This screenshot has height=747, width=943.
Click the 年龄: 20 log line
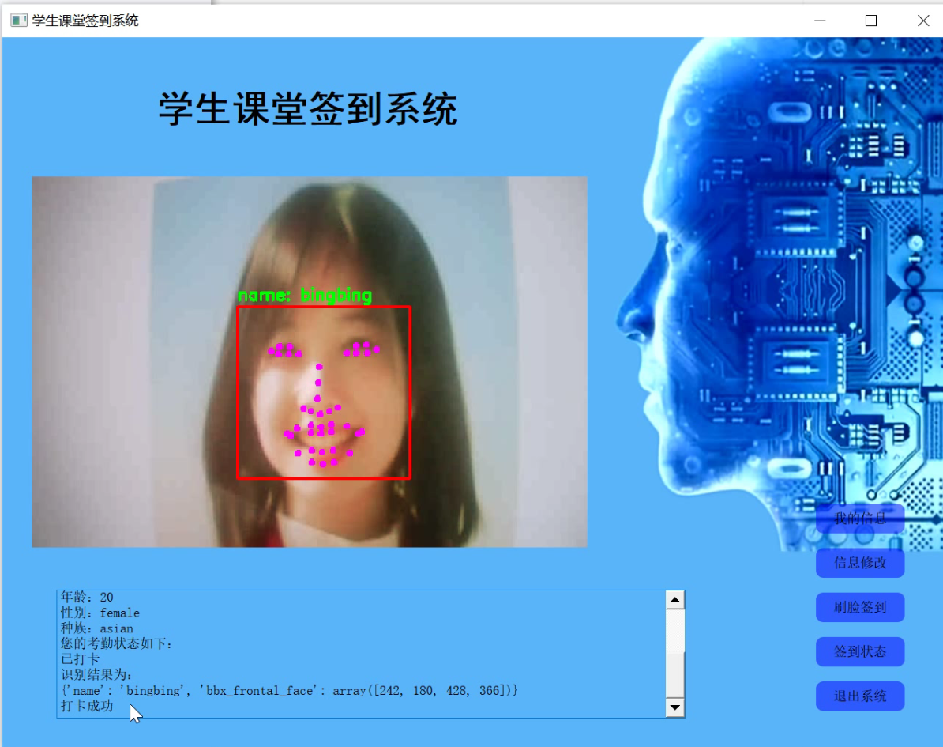click(x=87, y=597)
